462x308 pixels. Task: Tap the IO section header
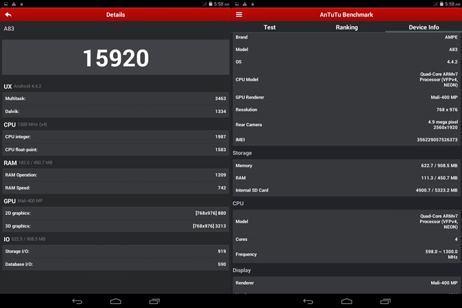point(24,239)
